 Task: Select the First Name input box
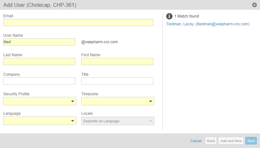117,61
